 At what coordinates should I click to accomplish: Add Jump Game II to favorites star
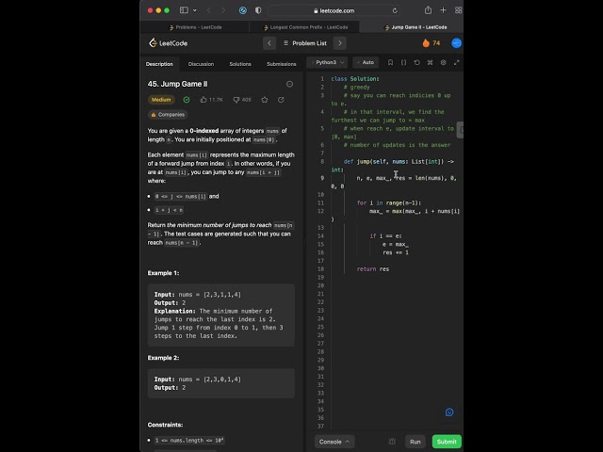pos(265,100)
